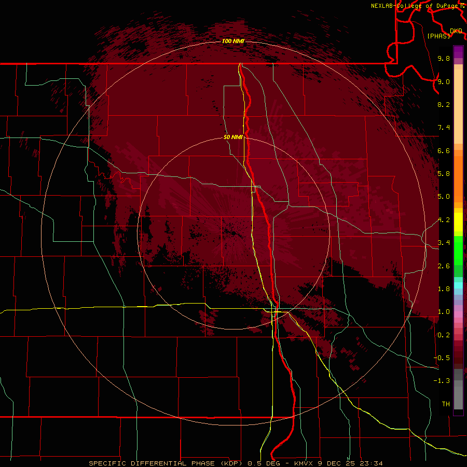467x467 pixels.
Task: Click the 6.6 color scale label
Action: click(x=444, y=150)
